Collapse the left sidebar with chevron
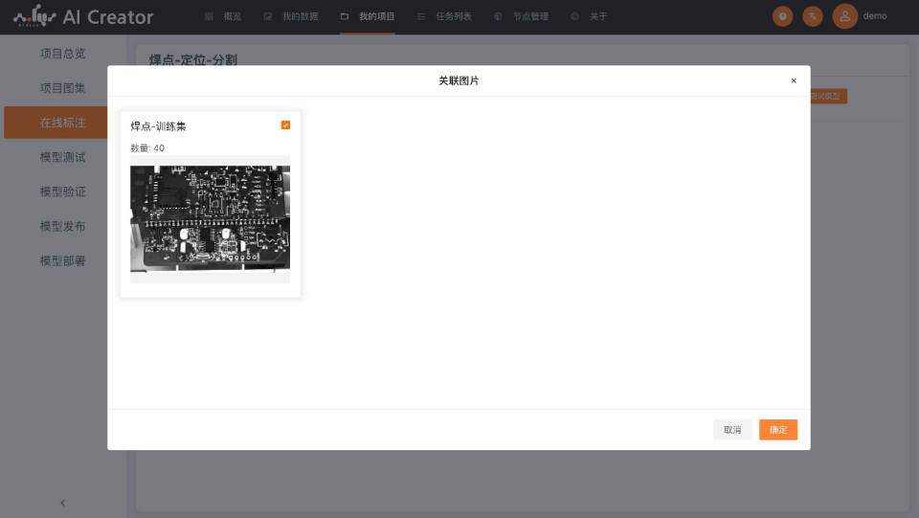 click(x=63, y=503)
